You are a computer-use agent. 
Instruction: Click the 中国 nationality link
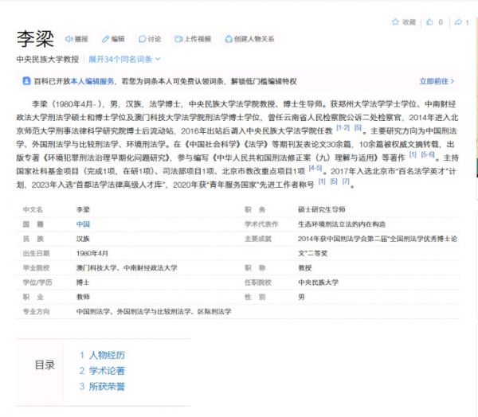tap(83, 224)
